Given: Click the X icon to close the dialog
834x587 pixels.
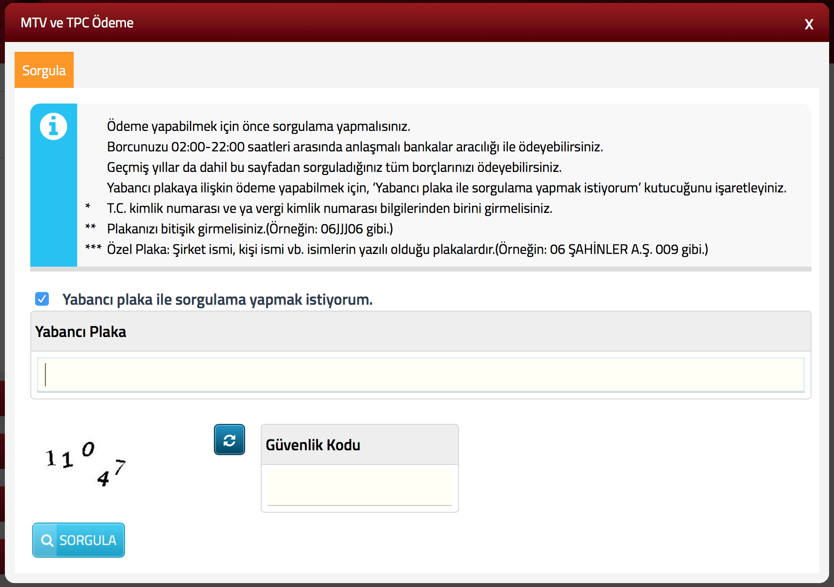Looking at the screenshot, I should tap(809, 23).
